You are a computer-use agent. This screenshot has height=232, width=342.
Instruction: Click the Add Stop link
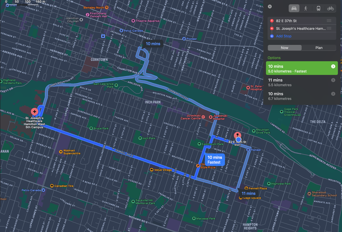283,36
